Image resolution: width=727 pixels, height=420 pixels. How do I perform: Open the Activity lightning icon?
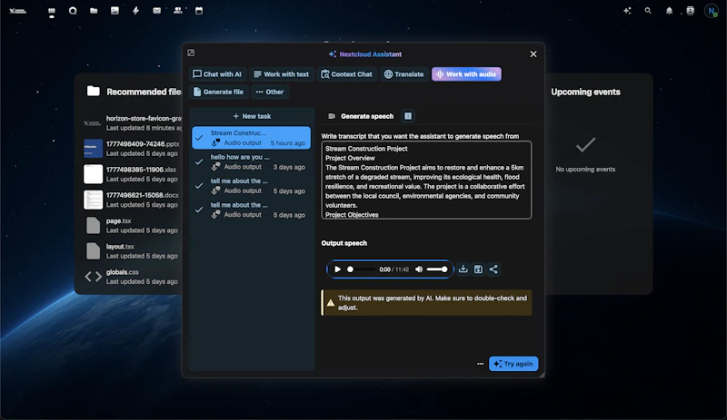click(135, 11)
